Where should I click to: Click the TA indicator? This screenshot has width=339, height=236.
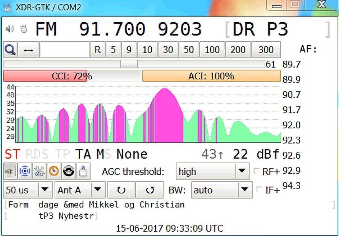coord(83,154)
